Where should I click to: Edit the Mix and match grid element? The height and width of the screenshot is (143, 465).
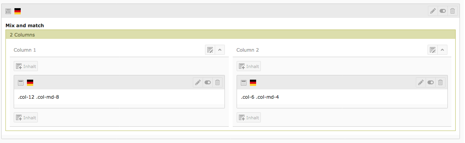tap(433, 11)
